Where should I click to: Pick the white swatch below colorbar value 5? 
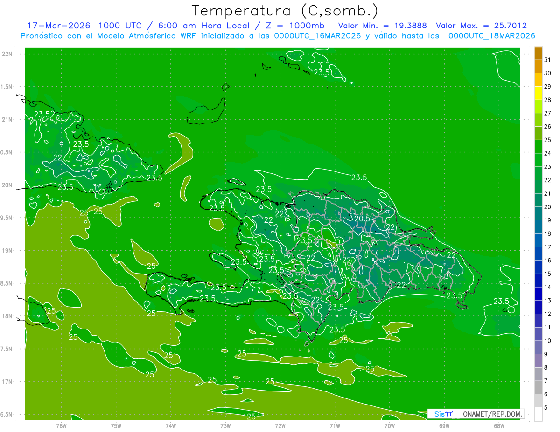click(x=538, y=414)
